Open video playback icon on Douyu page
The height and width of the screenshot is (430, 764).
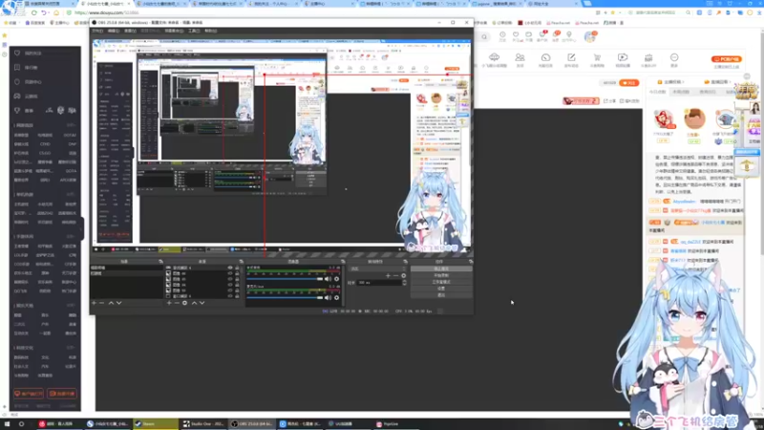(x=623, y=59)
